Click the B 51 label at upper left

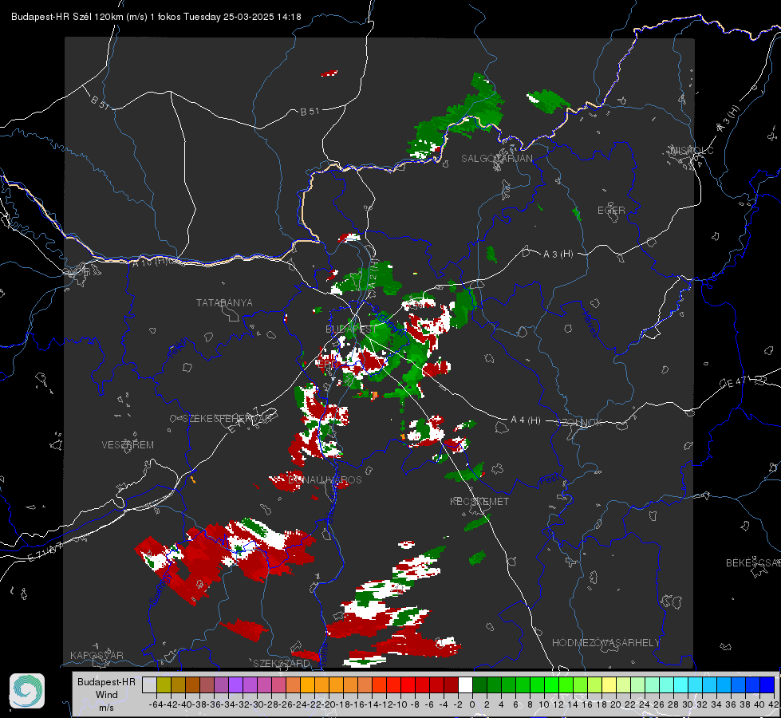100,102
